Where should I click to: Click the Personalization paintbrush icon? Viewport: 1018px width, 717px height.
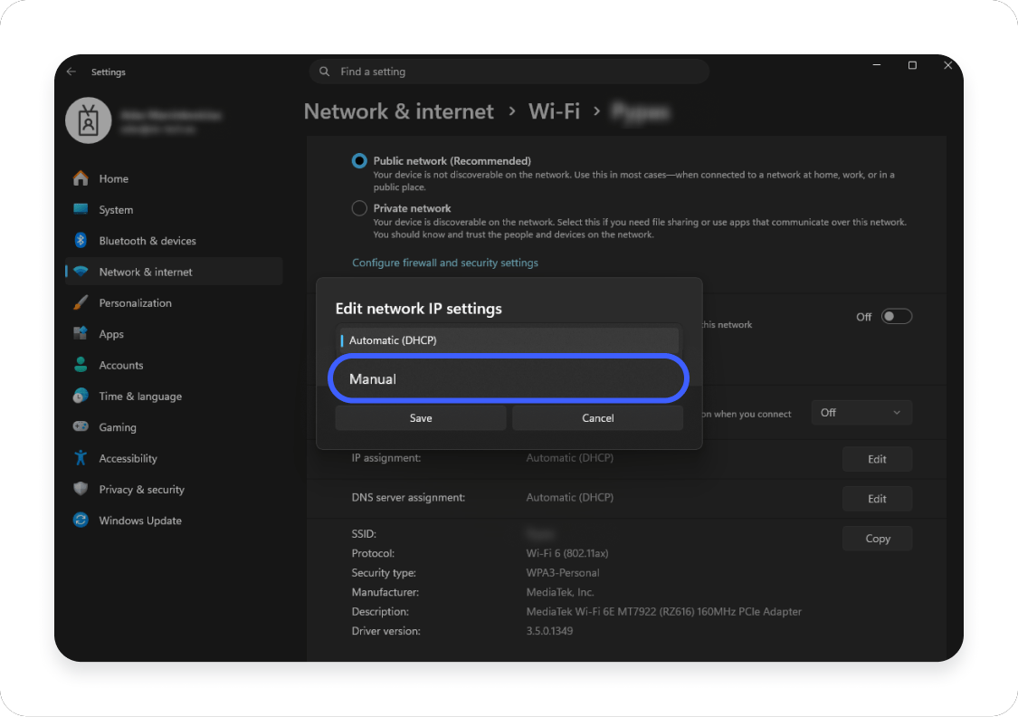coord(81,302)
